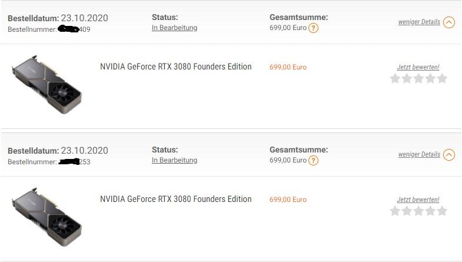The height and width of the screenshot is (262, 462).
Task: Click 'Jetzt bewerten!' for second graphics card
Action: point(418,200)
